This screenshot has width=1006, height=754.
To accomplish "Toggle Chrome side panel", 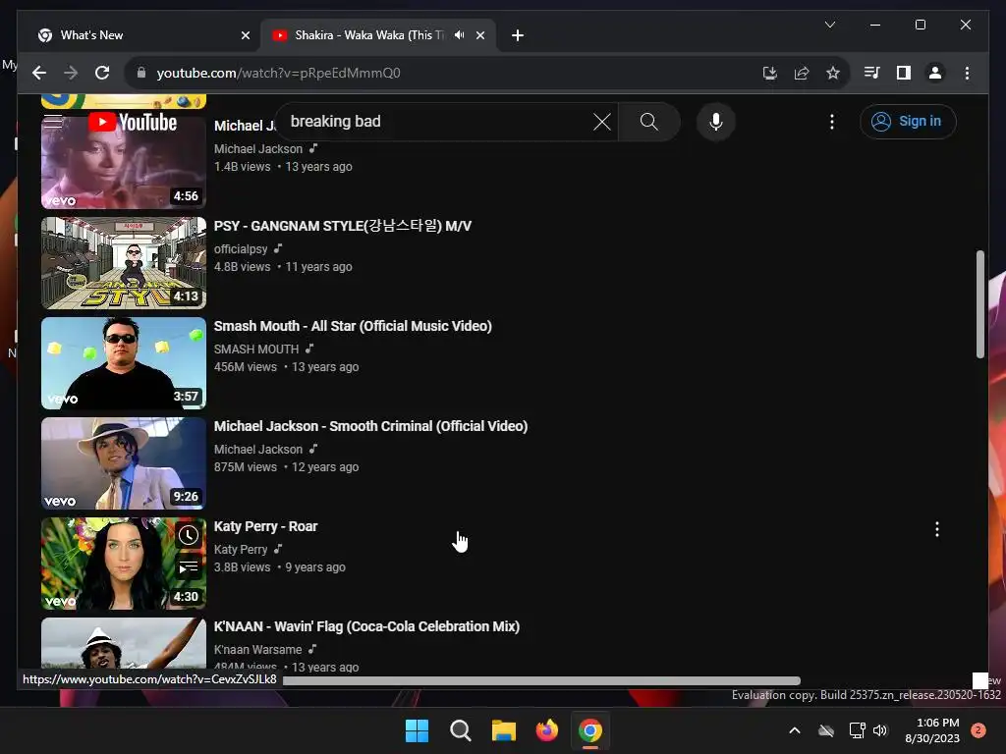I will [x=904, y=73].
